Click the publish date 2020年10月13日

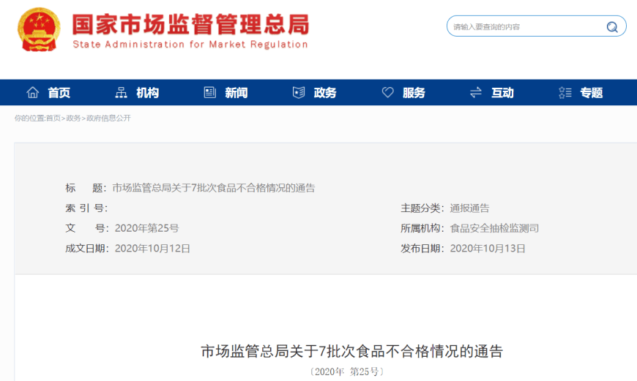pos(488,249)
